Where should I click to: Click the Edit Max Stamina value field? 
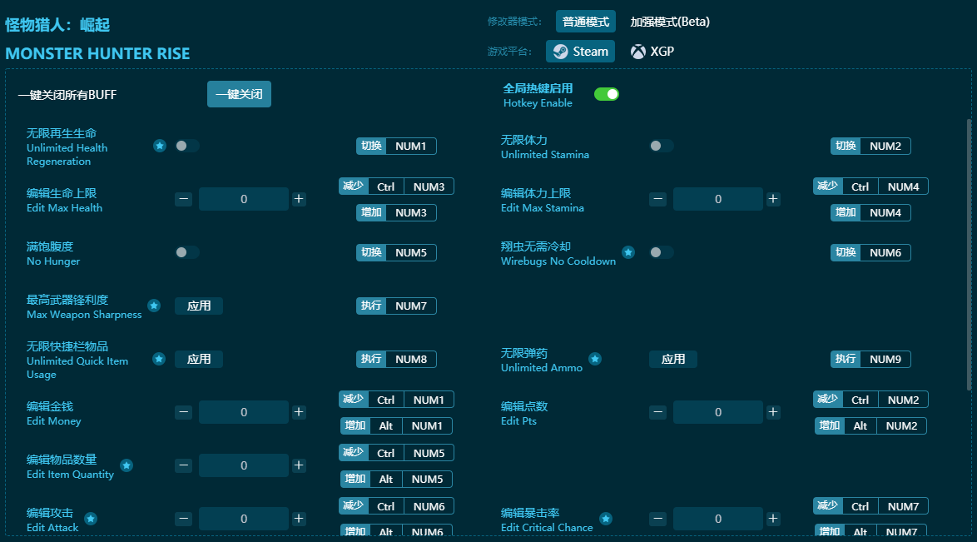[x=717, y=199]
